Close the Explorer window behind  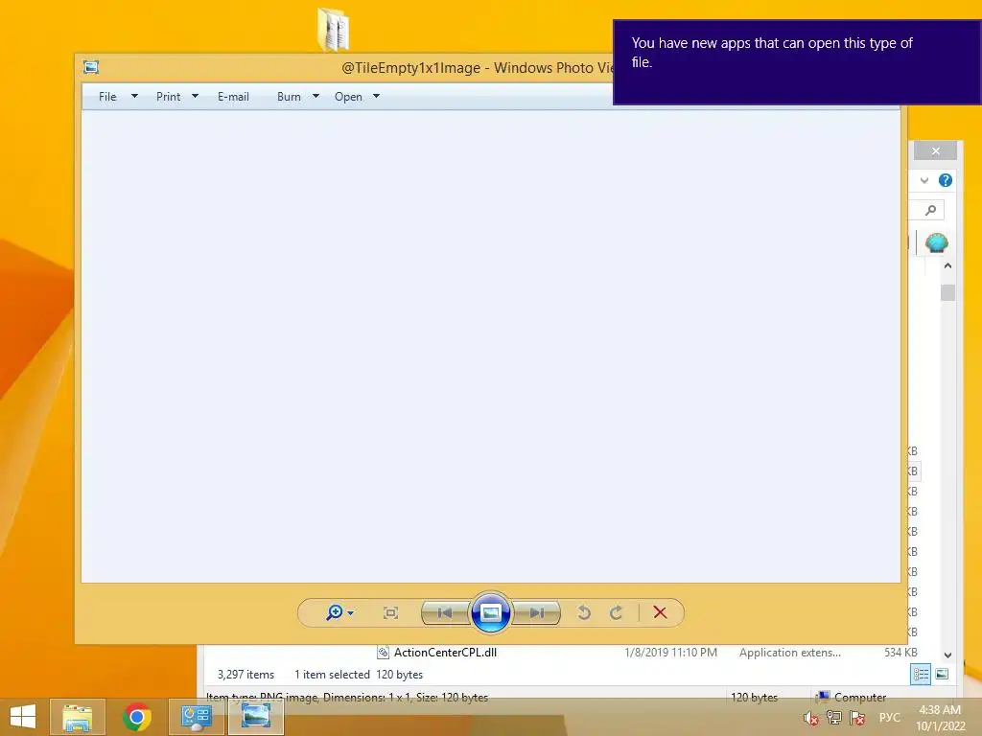[x=935, y=150]
